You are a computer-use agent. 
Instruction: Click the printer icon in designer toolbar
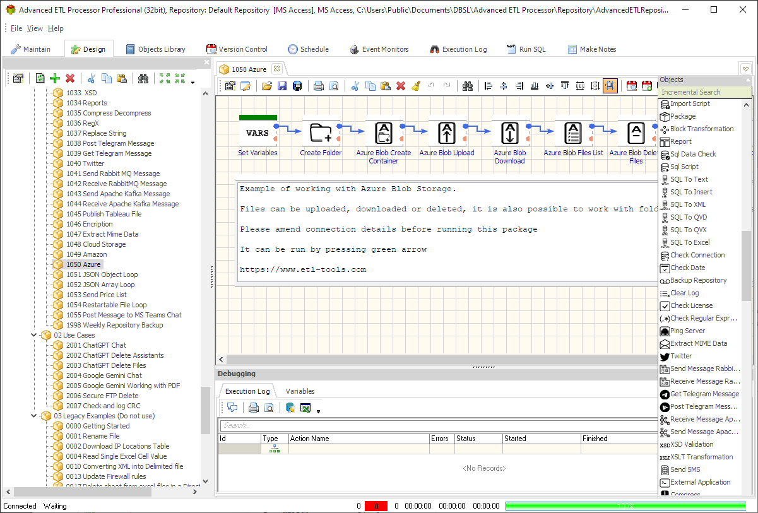click(319, 86)
